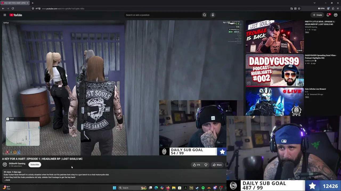Open the Halo Infinite live stream thumbnail

275,102
